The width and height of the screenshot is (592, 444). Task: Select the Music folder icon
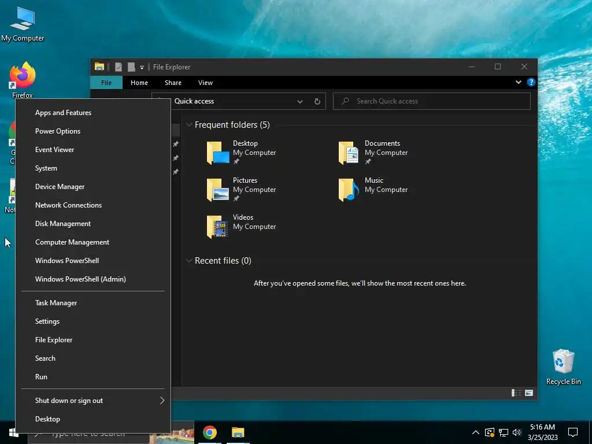coord(349,190)
